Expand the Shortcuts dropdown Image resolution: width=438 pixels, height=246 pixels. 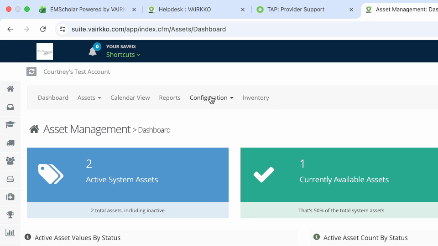point(123,55)
